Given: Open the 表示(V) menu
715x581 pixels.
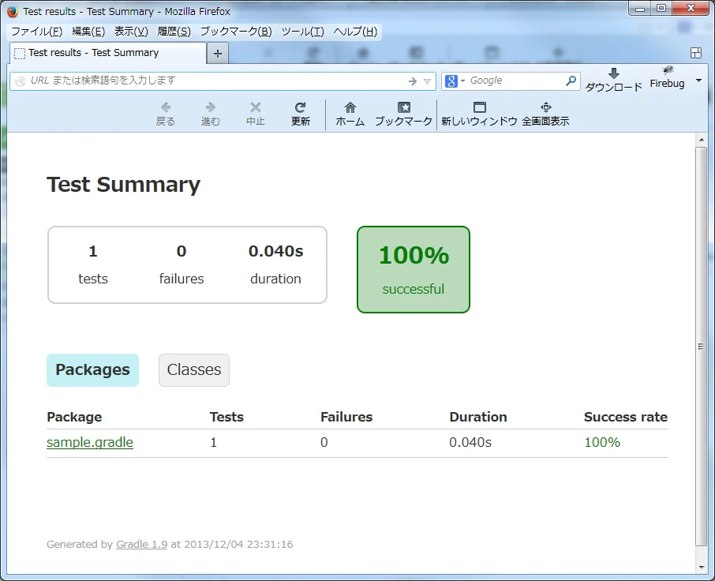Looking at the screenshot, I should coord(131,32).
